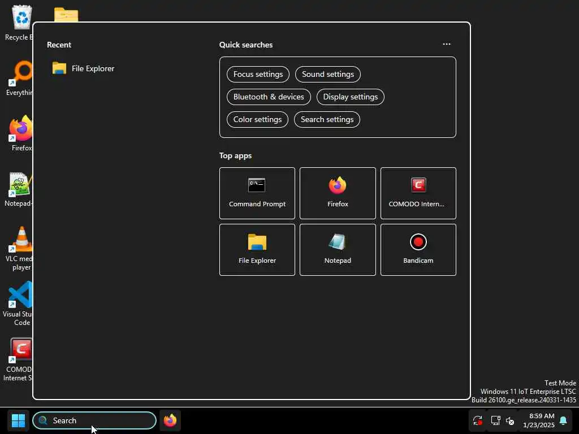Click the Windows Start button

(18, 420)
